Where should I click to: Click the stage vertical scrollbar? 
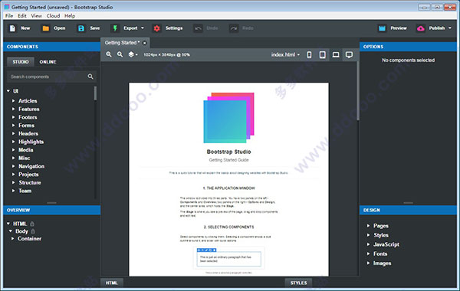pos(357,91)
